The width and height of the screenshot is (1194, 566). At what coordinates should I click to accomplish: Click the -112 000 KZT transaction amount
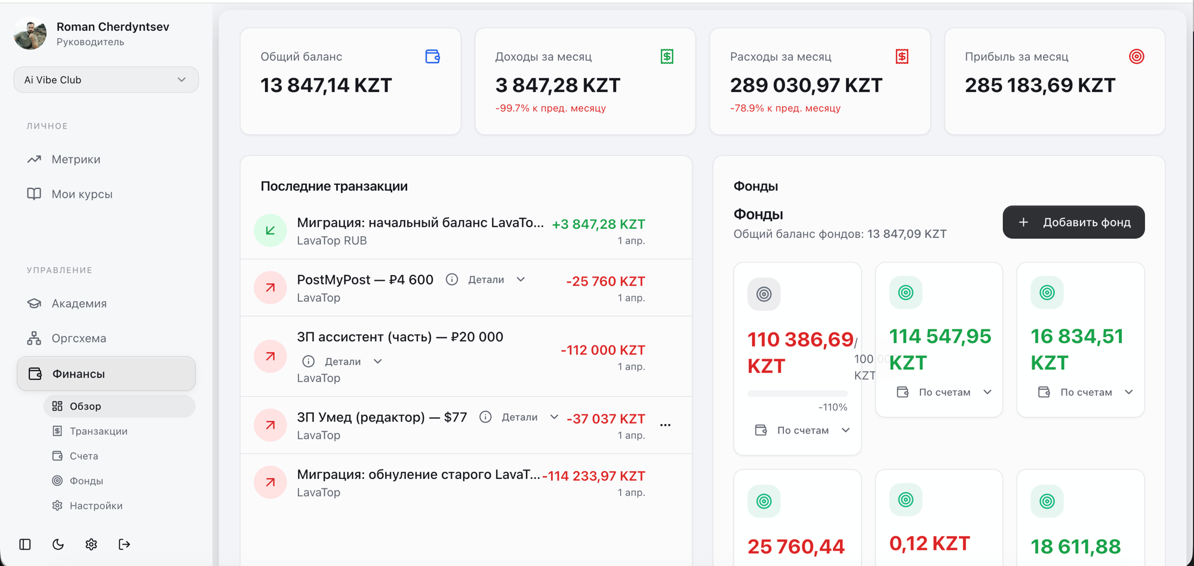click(603, 350)
